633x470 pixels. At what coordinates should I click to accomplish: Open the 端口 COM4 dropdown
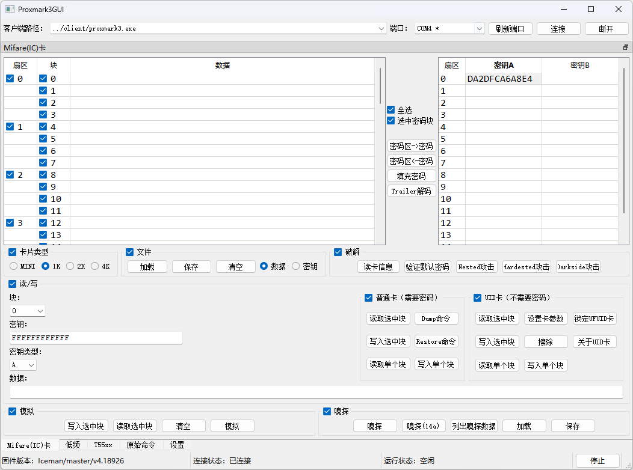[479, 29]
